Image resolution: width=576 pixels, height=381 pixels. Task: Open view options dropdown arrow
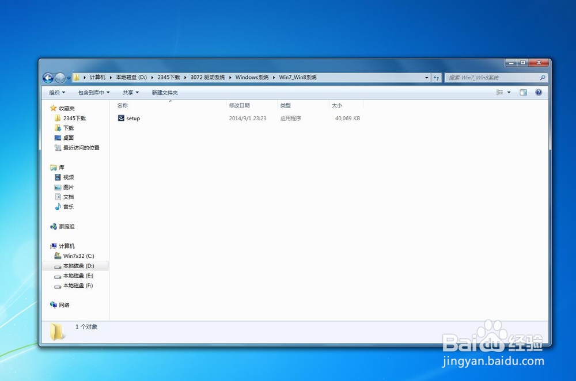coord(509,93)
